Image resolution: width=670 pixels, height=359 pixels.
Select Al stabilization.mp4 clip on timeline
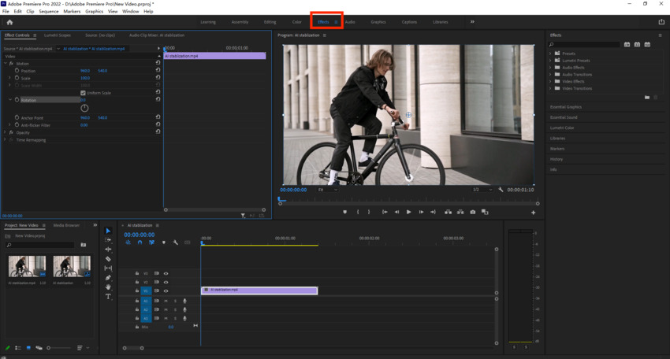coord(259,291)
